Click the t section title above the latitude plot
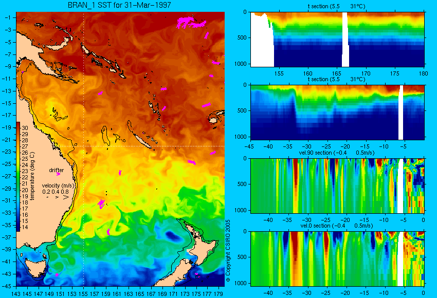 (x=336, y=79)
